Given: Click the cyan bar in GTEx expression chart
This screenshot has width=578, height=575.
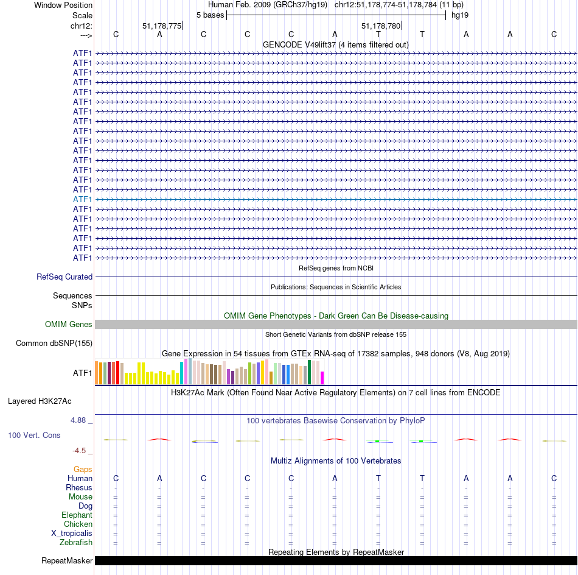Looking at the screenshot, I should (182, 373).
